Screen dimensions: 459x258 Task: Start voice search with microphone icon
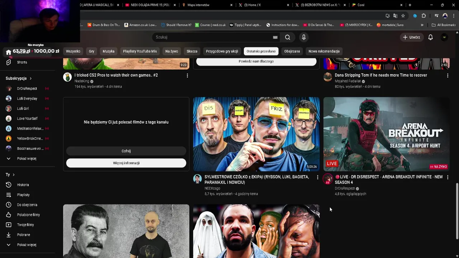[x=304, y=37]
